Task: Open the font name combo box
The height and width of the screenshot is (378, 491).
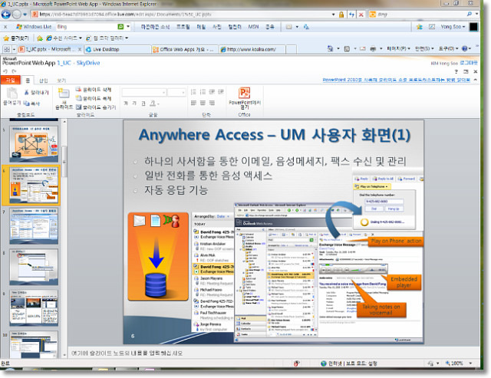Action: [143, 92]
